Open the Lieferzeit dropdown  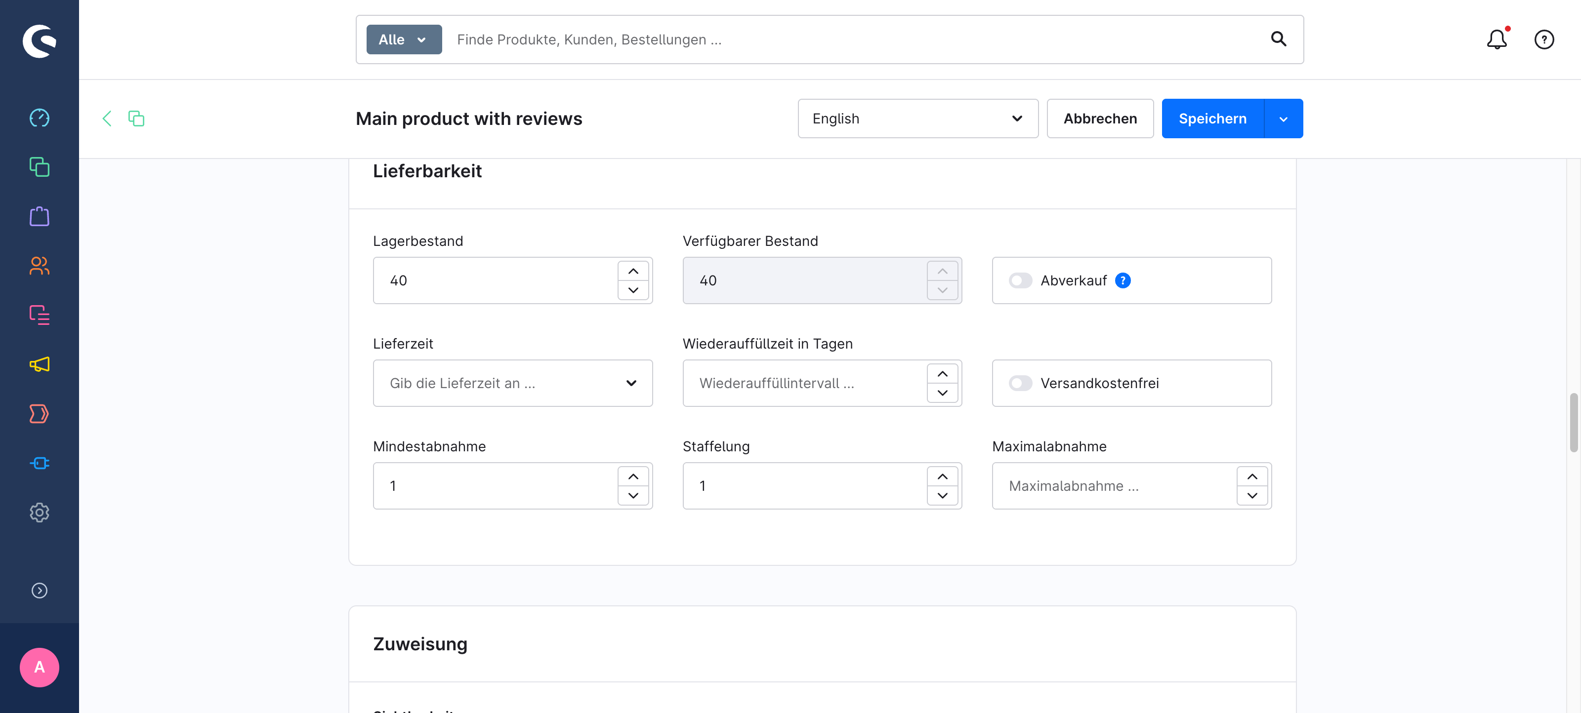pos(512,383)
